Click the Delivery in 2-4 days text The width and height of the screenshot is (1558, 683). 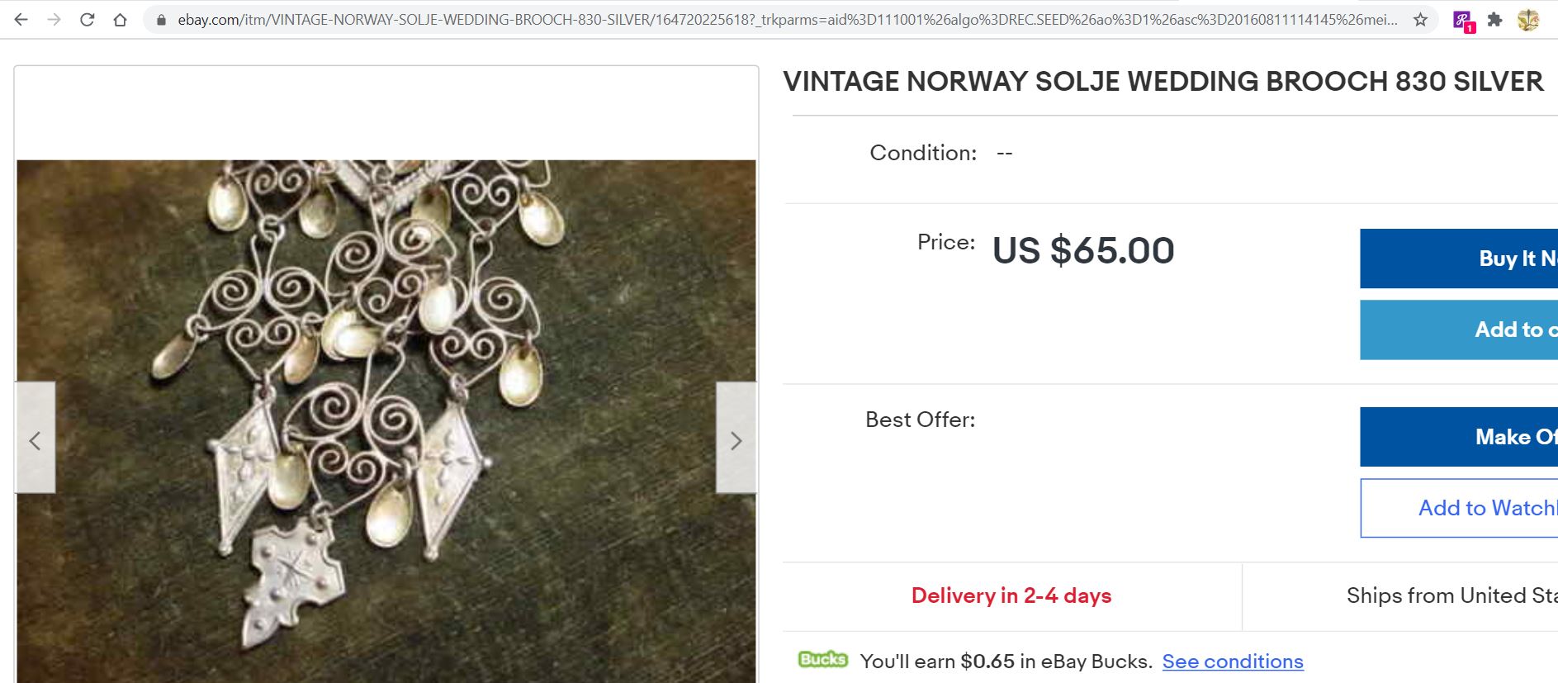pos(1011,595)
